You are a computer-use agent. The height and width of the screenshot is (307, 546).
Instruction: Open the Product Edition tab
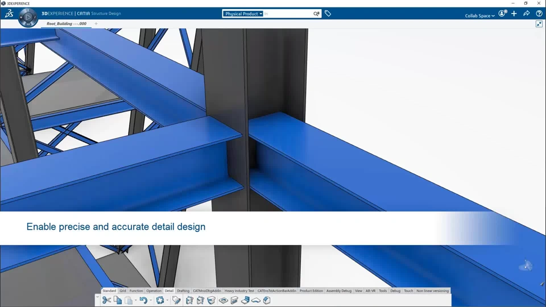311,291
